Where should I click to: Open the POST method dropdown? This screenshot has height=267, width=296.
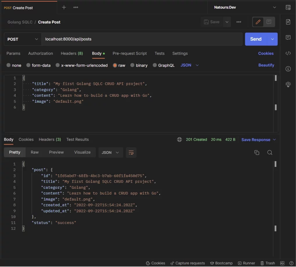point(23,39)
